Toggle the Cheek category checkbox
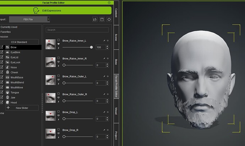The height and width of the screenshot is (146, 245). 1,72
